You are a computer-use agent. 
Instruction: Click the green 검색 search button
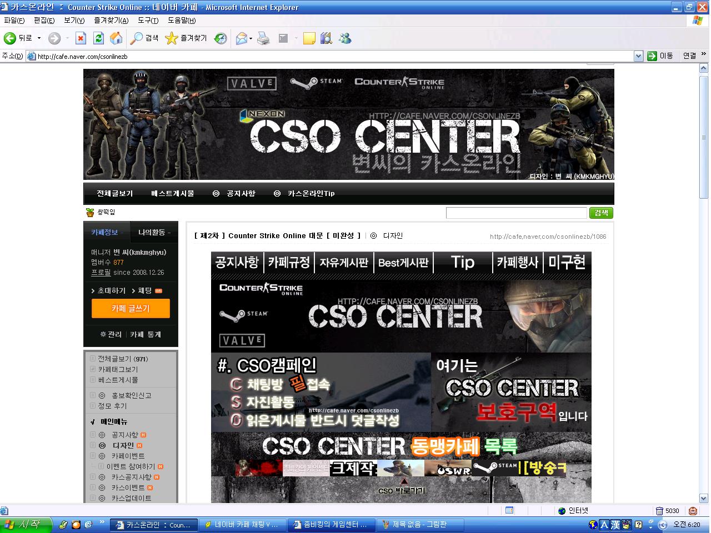tap(601, 213)
